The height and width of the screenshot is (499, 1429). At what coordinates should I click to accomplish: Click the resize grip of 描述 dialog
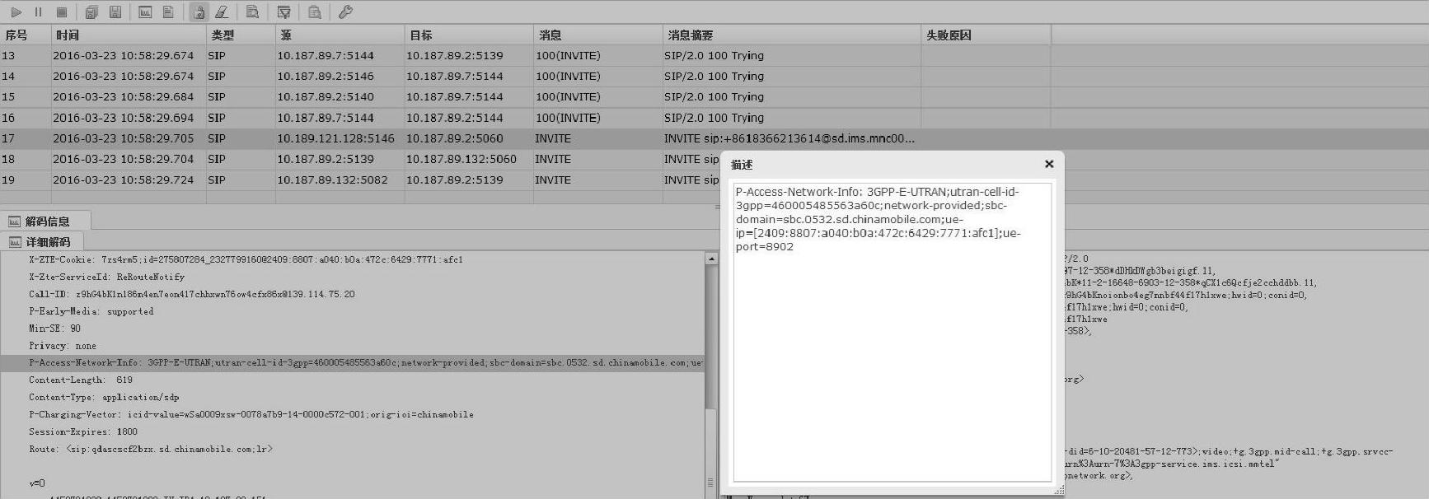[1059, 490]
